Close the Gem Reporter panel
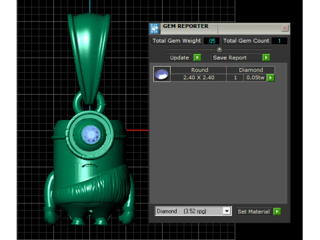Viewport: 320px width, 240px height. click(285, 28)
